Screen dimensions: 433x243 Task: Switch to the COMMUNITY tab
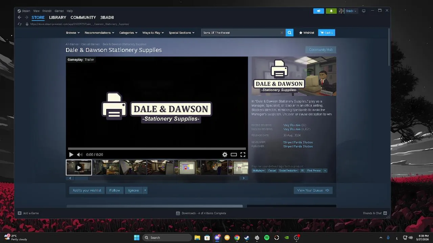coord(83,17)
